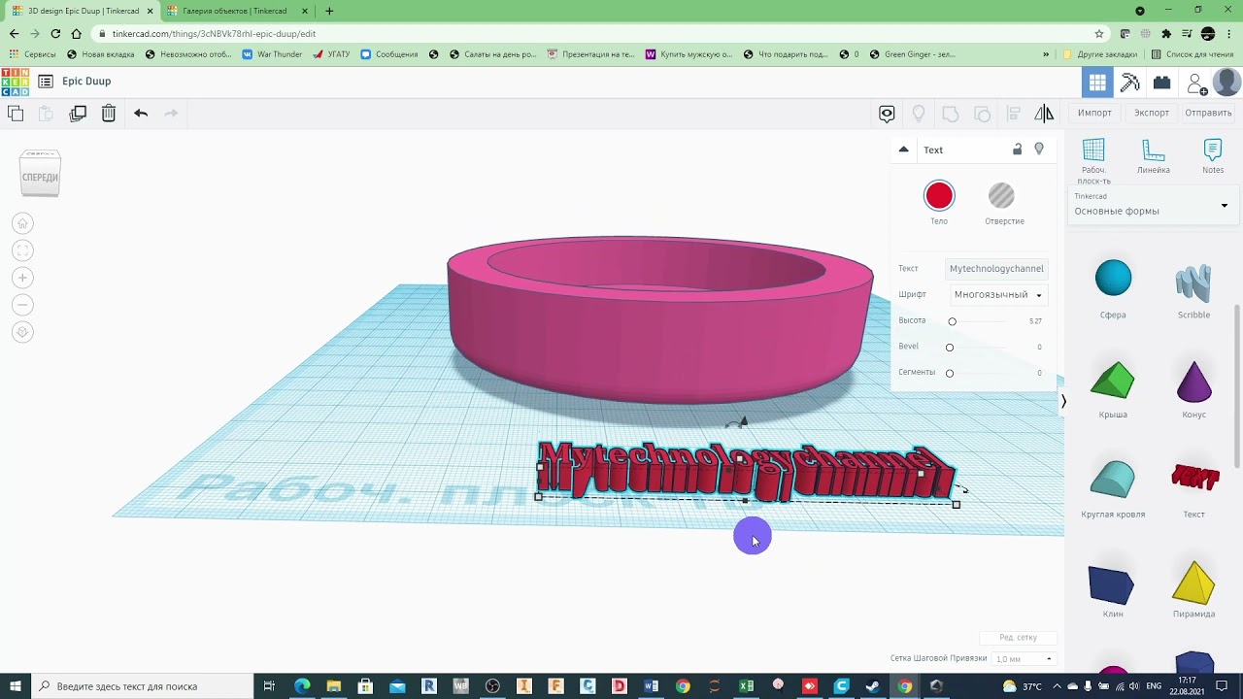Image resolution: width=1243 pixels, height=699 pixels.
Task: Open a new browser tab
Action: [x=329, y=11]
